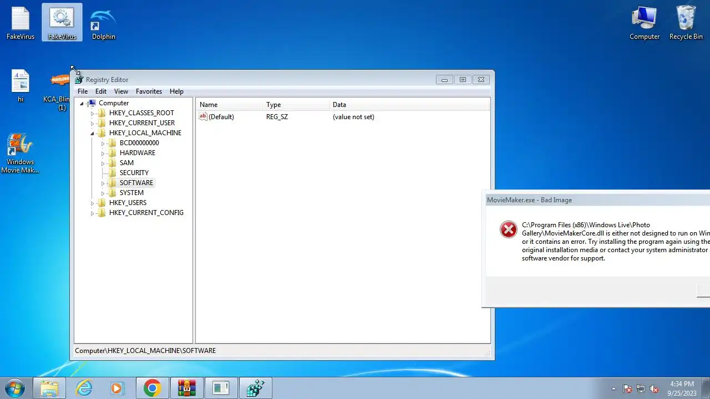Select the Computer node in the registry tree

(113, 103)
